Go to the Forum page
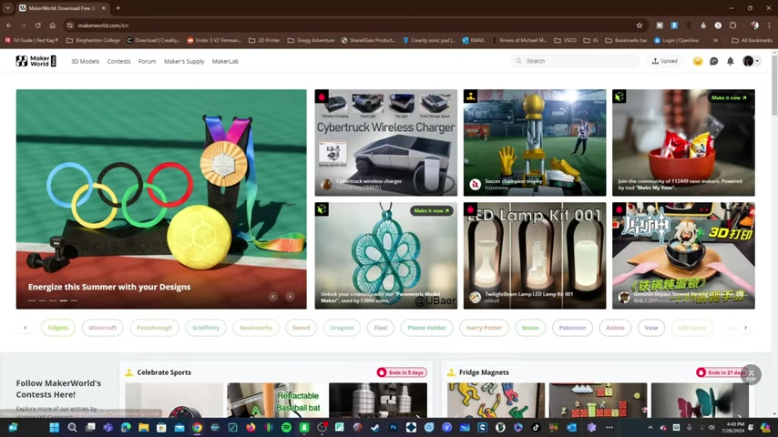This screenshot has height=437, width=778. coord(147,61)
